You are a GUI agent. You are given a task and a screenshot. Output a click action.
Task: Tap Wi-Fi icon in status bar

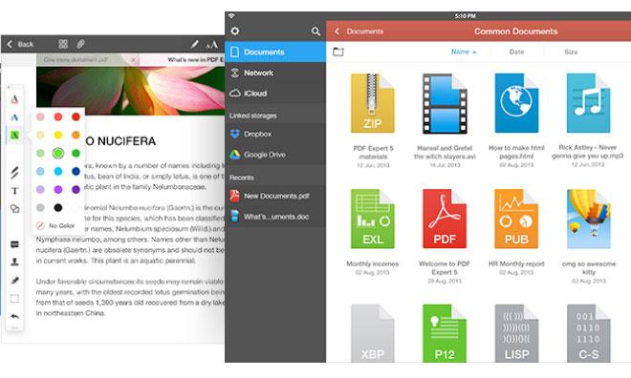pyautogui.click(x=231, y=16)
